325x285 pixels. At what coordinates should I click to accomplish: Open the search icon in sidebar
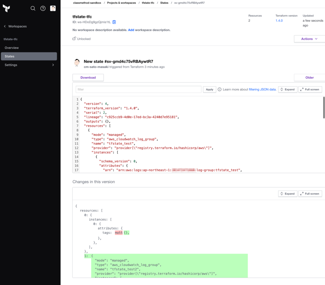(33, 8)
